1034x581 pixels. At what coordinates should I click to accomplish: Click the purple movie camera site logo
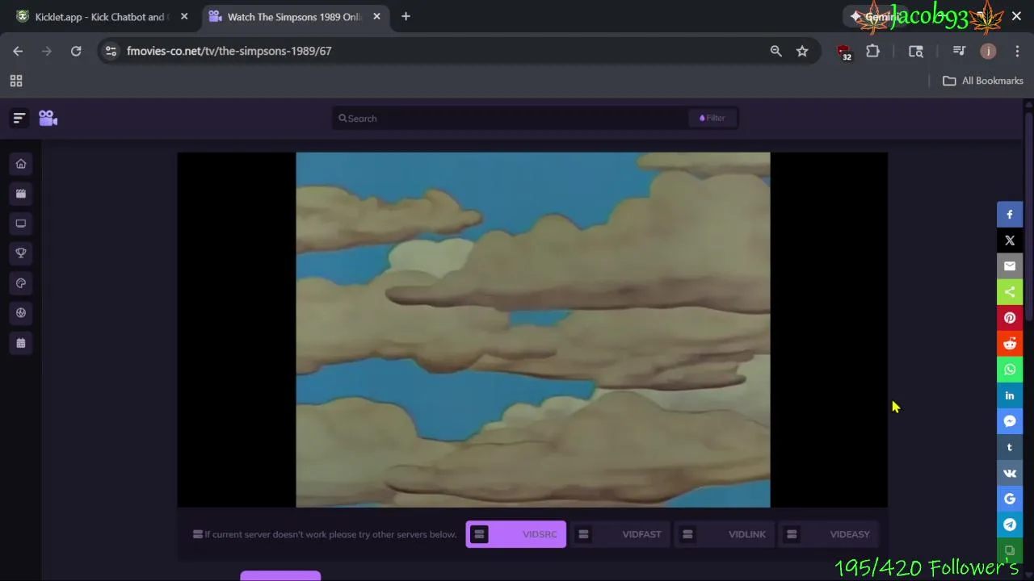[x=48, y=118]
